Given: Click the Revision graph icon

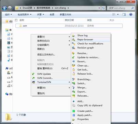Looking at the screenshot, I should pos(74,48).
